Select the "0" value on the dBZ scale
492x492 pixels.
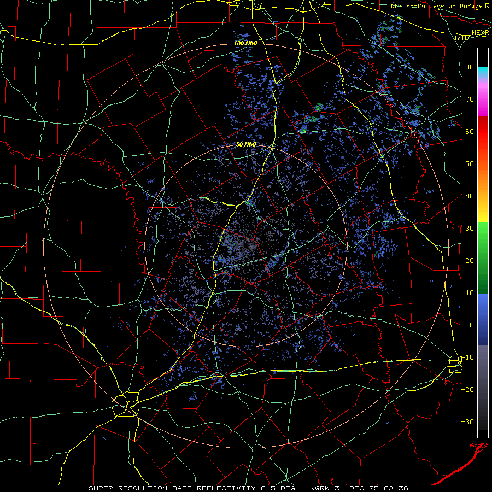click(472, 325)
